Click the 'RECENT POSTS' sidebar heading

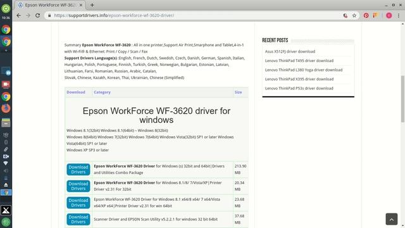[275, 41]
